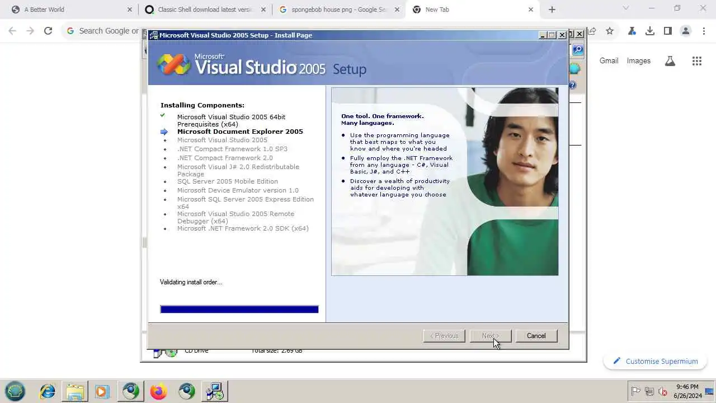Reload the current browser page

pyautogui.click(x=48, y=31)
